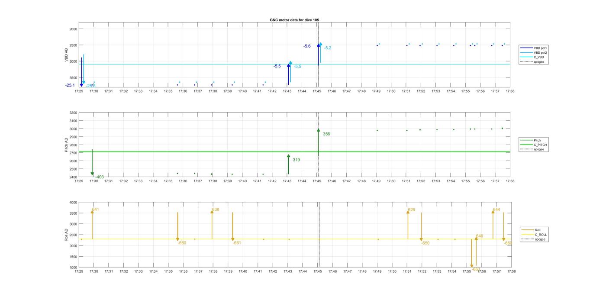Click the '356' pitch data label

pyautogui.click(x=326, y=134)
